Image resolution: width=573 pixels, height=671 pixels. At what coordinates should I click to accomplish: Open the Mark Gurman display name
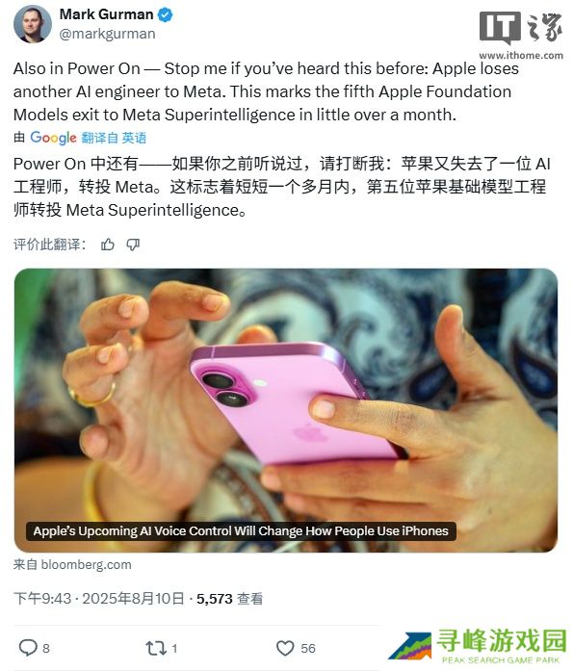106,14
